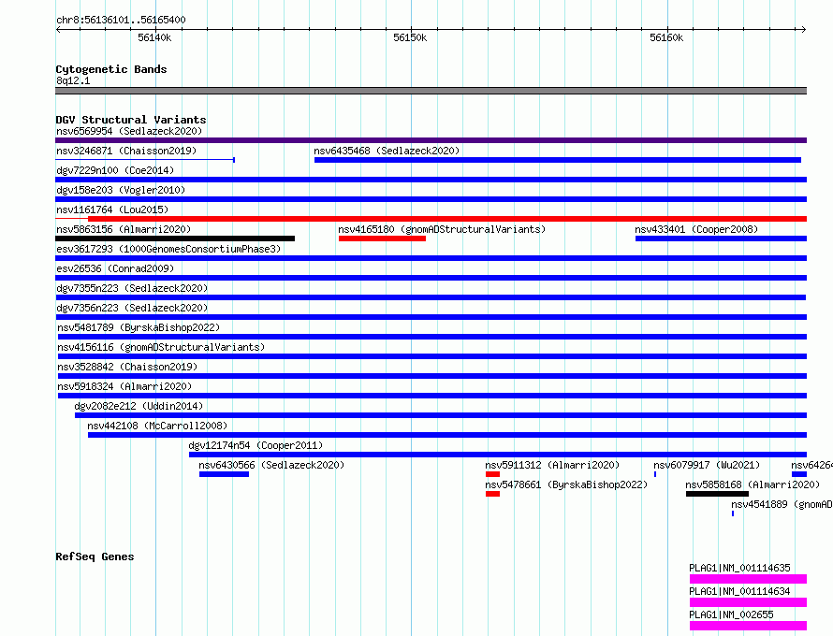Select the nsv5863156 Almarri2020 black bar
The width and height of the screenshot is (833, 636).
click(175, 238)
